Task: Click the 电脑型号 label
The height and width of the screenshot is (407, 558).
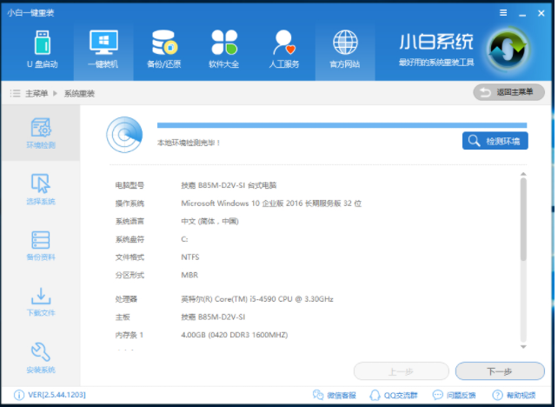Action: pos(130,185)
